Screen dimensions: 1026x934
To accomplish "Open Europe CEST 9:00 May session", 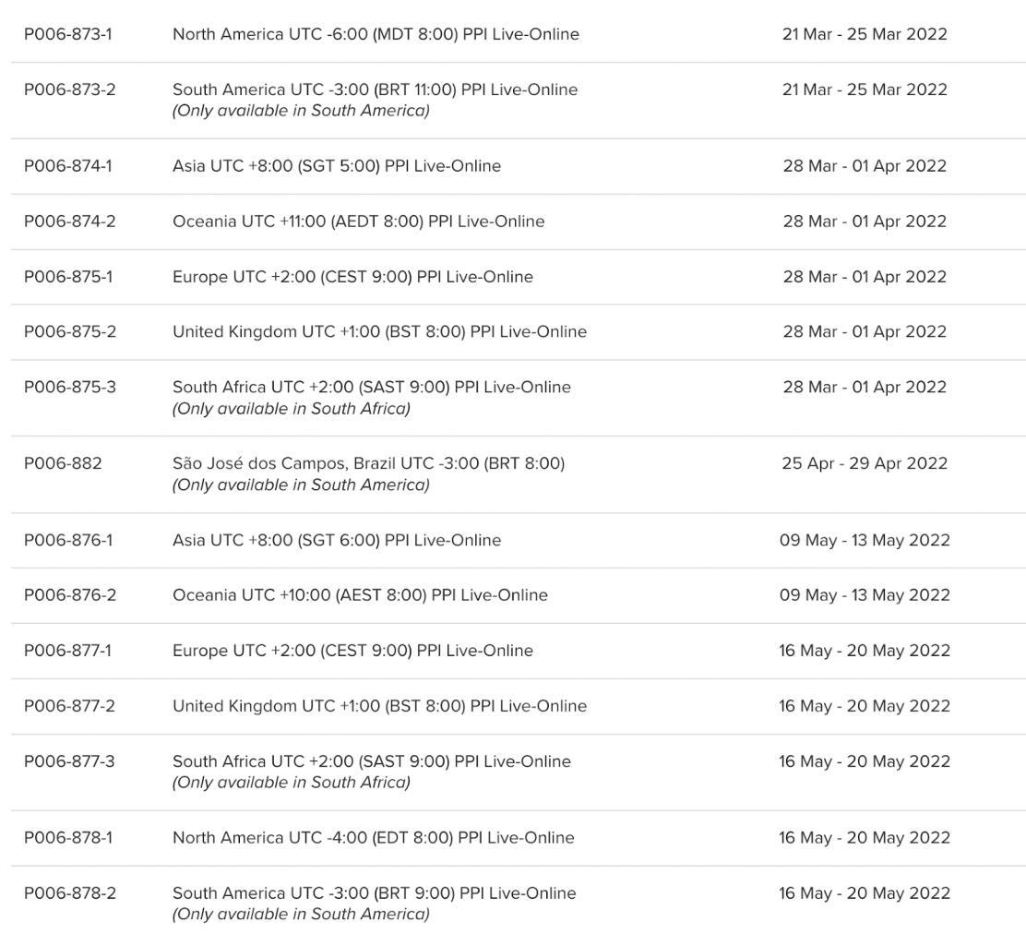I will coord(352,651).
